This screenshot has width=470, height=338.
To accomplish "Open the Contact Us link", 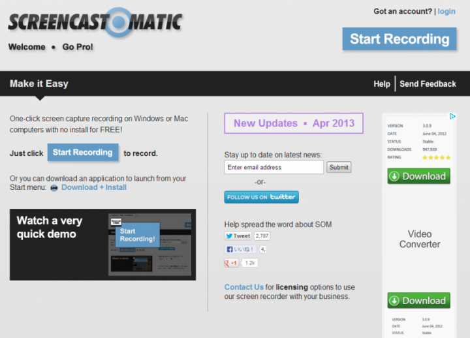I will point(243,287).
